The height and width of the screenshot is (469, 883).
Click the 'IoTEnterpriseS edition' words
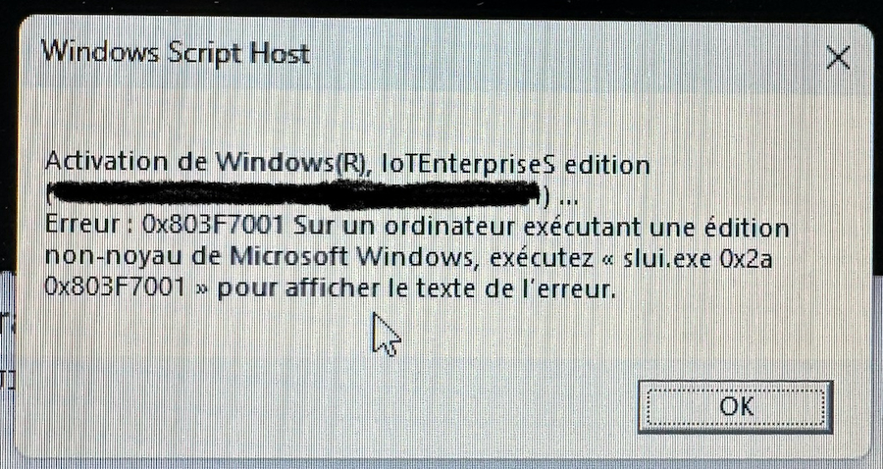[515, 165]
